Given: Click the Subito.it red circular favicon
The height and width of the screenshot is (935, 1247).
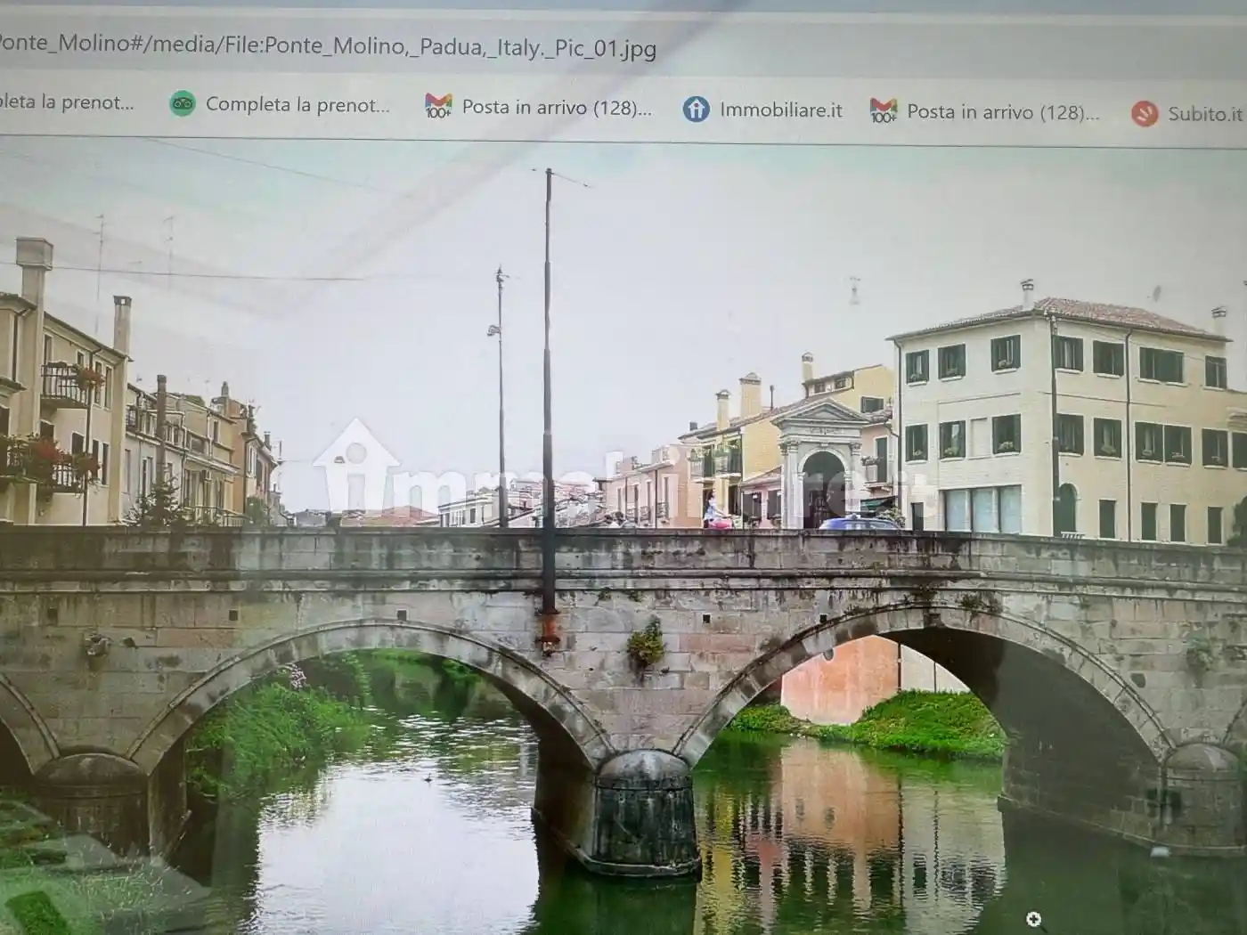Looking at the screenshot, I should 1143,114.
